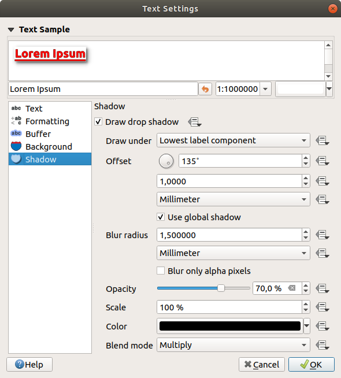The image size is (341, 378).
Task: Clear the opacity value with the clear icon
Action: [292, 288]
